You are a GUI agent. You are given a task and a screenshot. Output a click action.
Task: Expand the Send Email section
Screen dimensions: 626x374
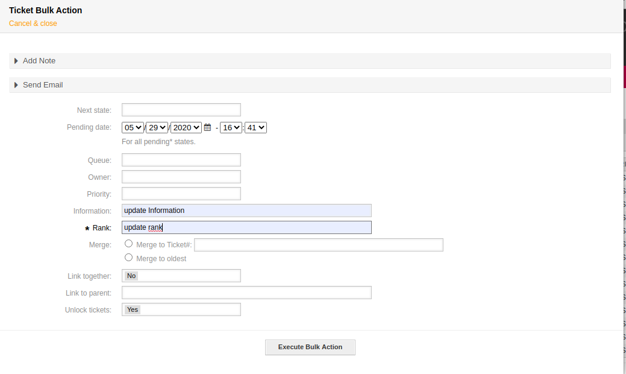[x=43, y=84]
